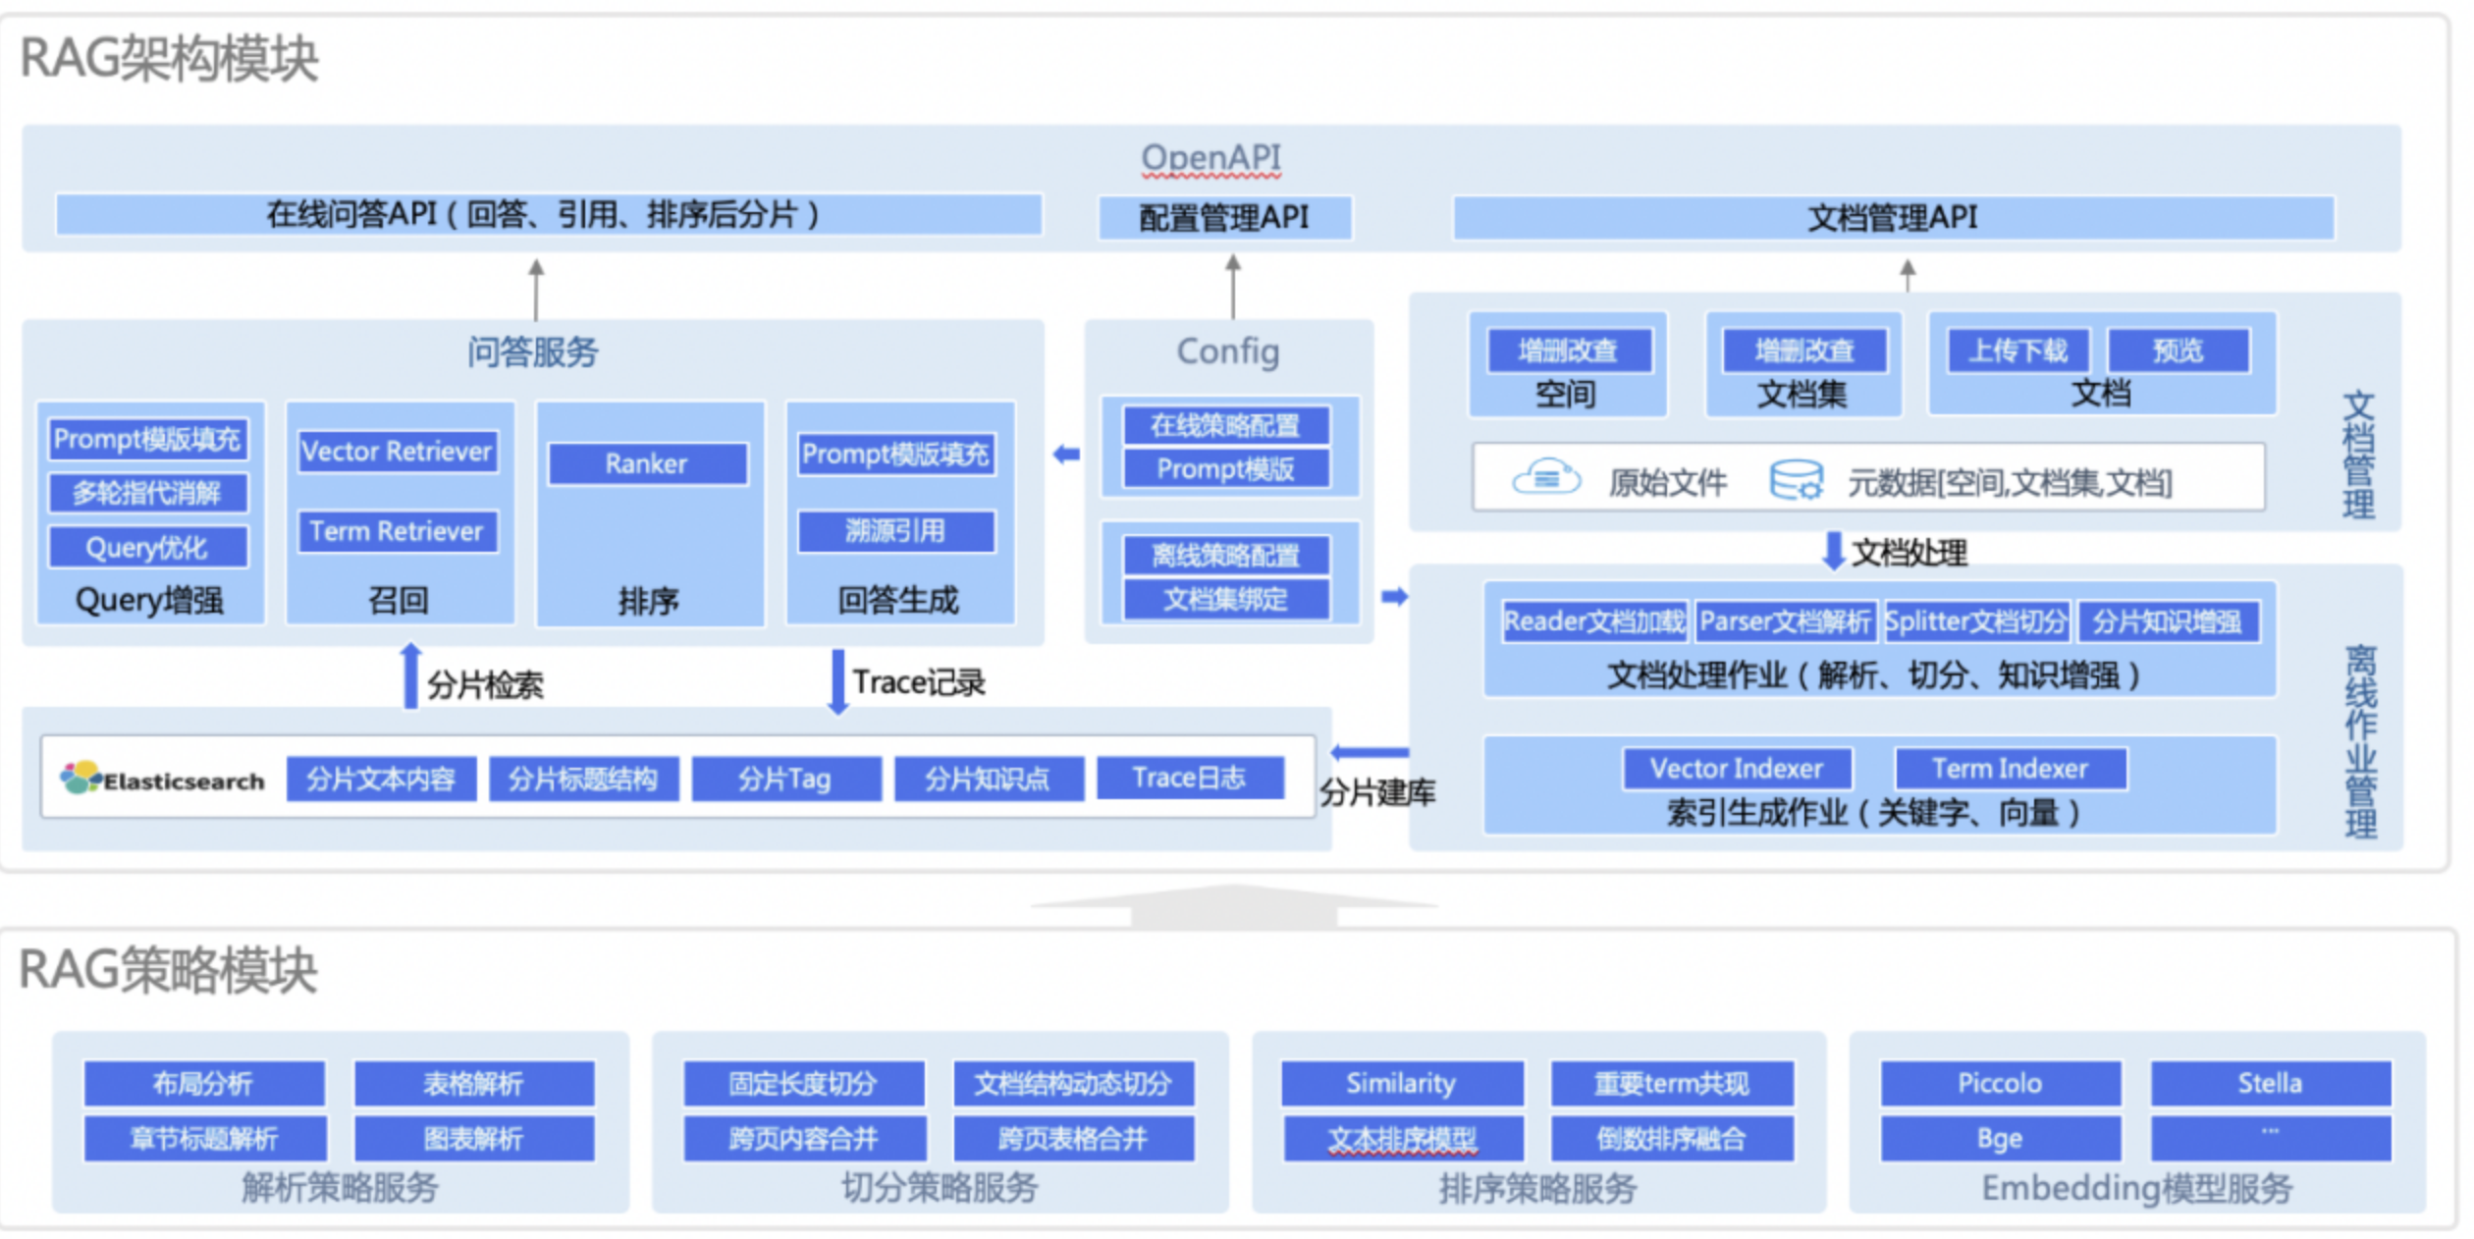Click the 上传下载 document button
Screen dimensions: 2474x1239
[x=2017, y=350]
